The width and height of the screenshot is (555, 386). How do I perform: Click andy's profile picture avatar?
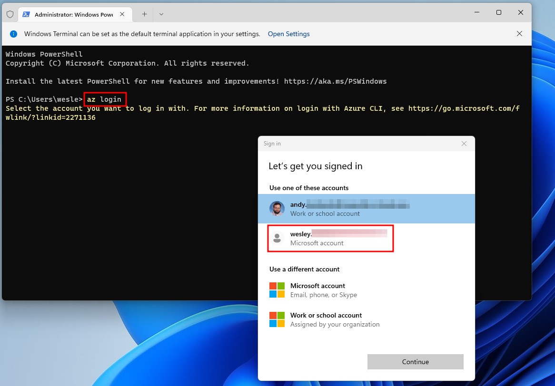[x=277, y=209]
